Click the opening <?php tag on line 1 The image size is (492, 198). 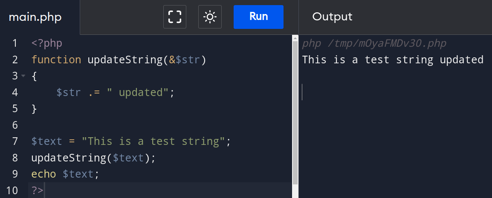click(x=47, y=43)
